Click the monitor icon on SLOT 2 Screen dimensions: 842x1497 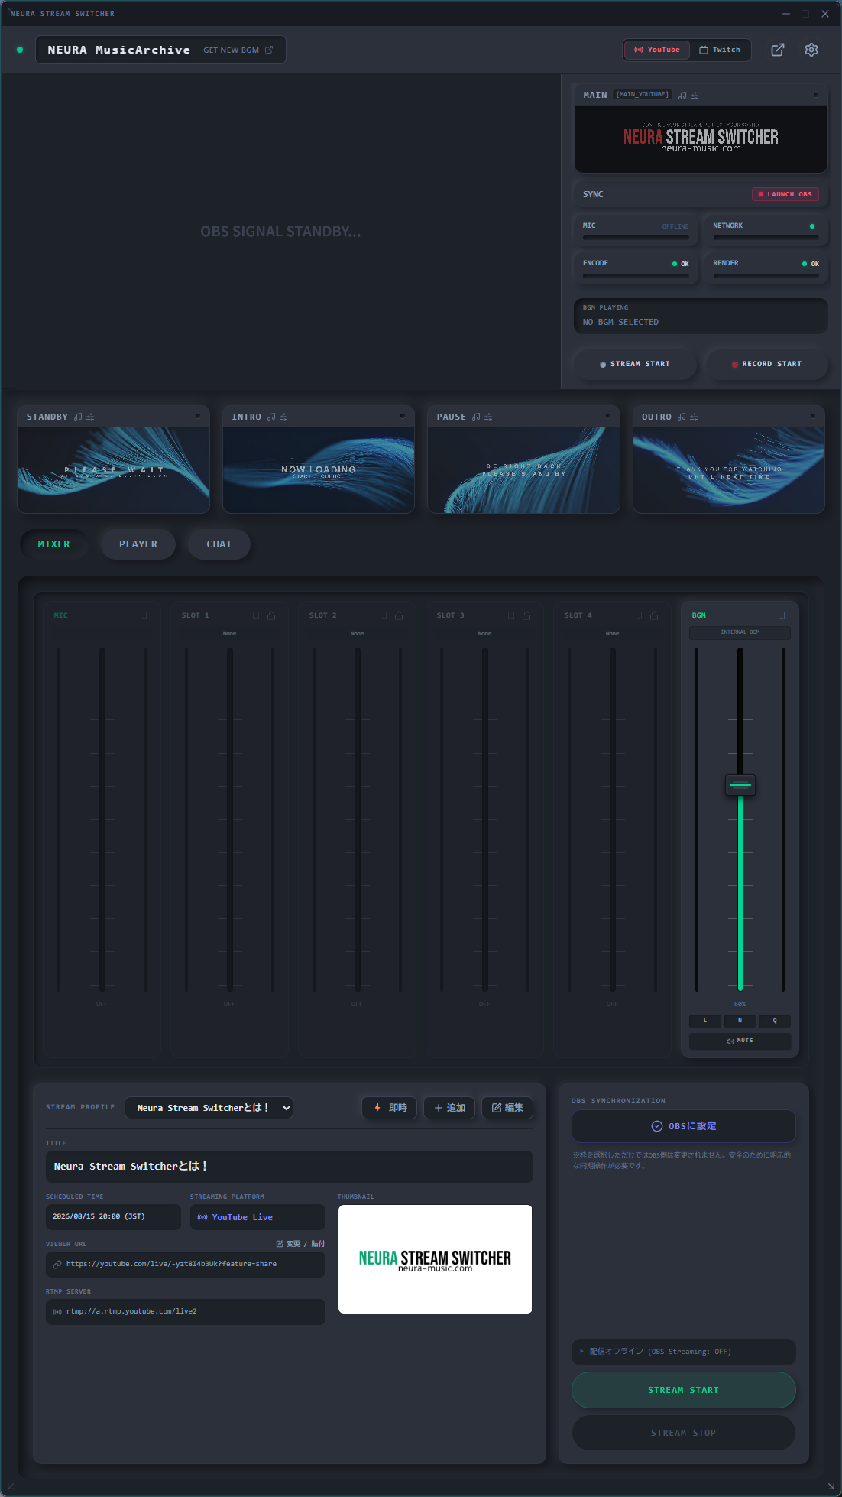click(x=384, y=615)
